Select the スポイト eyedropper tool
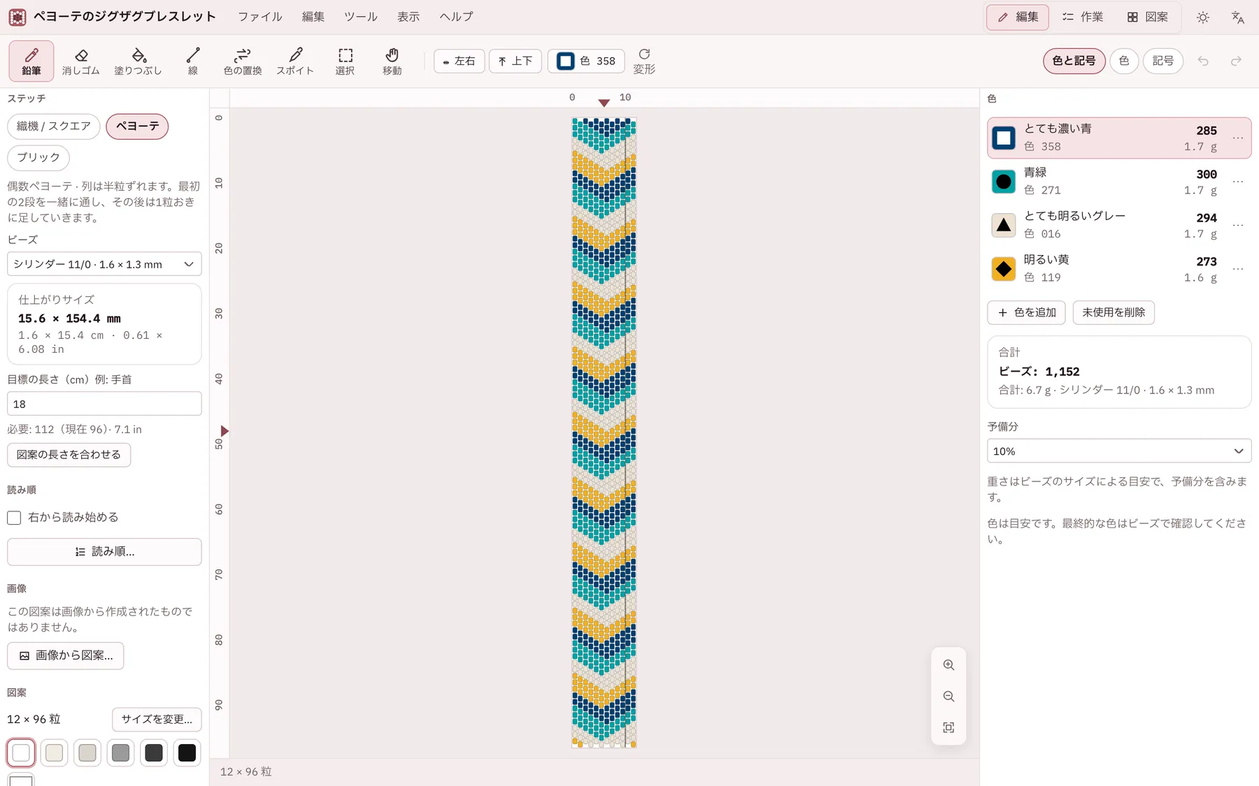Image resolution: width=1259 pixels, height=786 pixels. 295,61
